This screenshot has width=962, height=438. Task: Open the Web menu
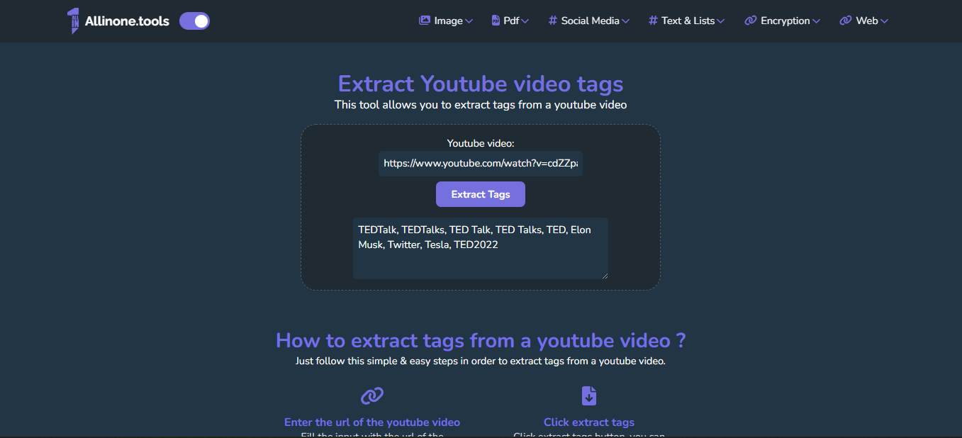[x=863, y=21]
